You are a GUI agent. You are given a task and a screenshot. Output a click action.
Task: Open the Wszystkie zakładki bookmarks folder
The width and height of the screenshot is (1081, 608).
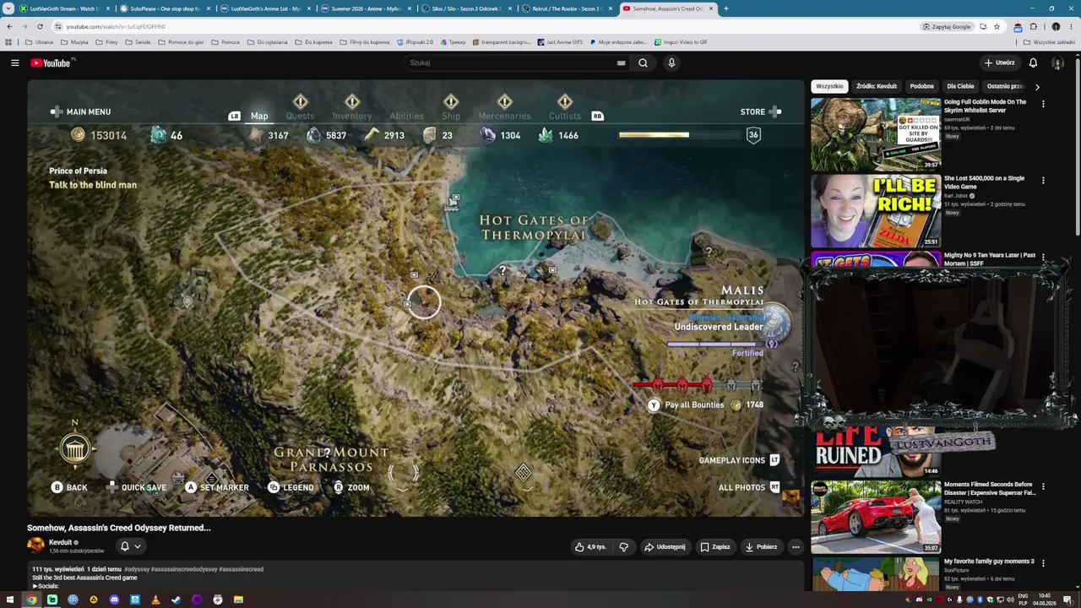[1049, 42]
